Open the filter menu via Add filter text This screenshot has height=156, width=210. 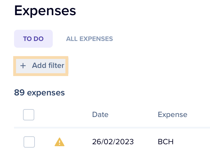coord(48,65)
